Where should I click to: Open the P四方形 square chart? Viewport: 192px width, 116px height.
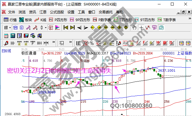tap(58, 20)
